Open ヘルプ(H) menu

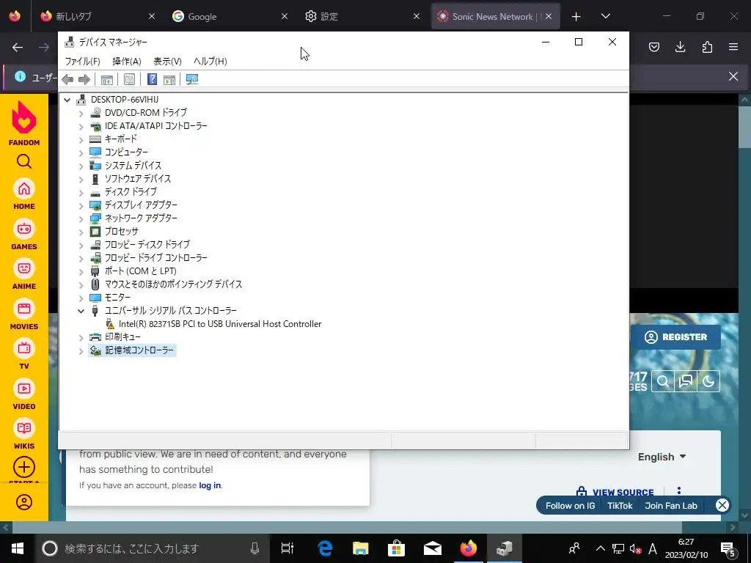click(x=210, y=62)
